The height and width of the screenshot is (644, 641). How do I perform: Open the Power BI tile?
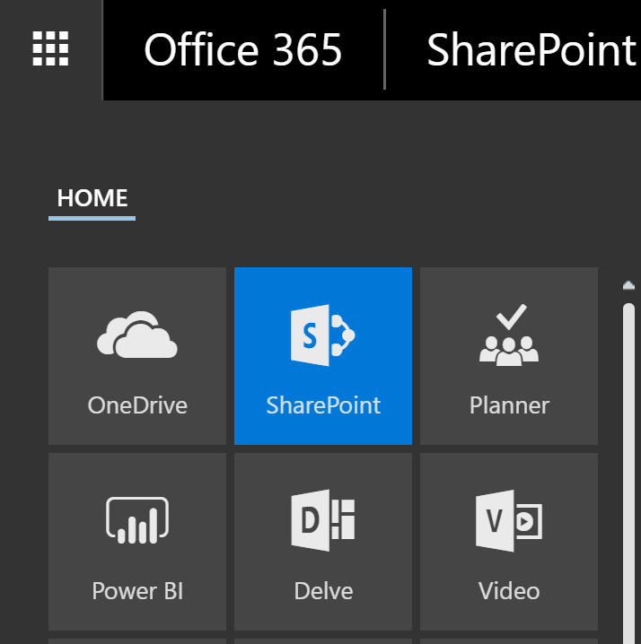pyautogui.click(x=137, y=542)
